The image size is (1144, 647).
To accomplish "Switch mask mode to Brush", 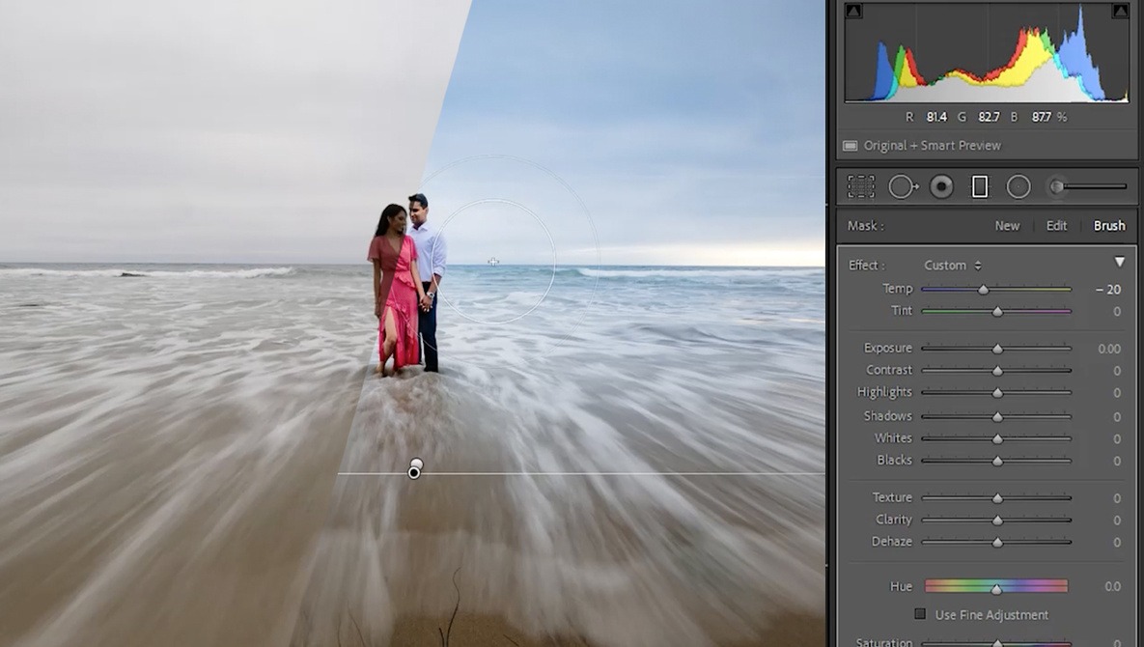I will [1109, 226].
